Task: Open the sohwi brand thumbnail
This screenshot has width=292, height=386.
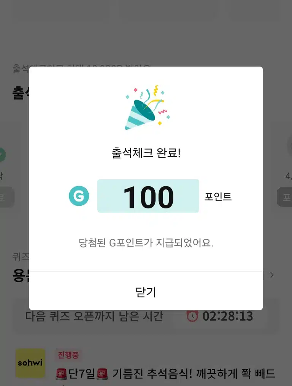Action: pos(30,363)
